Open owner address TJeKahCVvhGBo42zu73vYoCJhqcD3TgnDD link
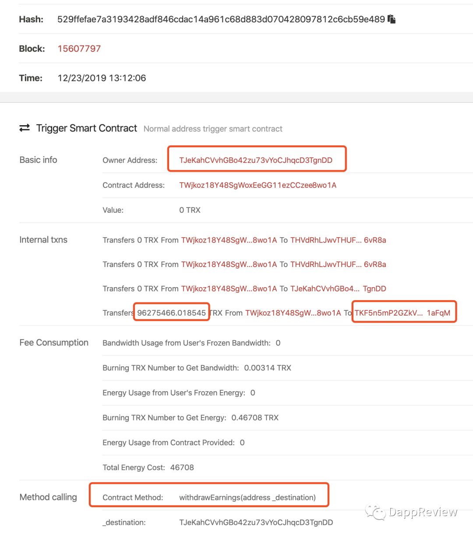This screenshot has height=534, width=473. pyautogui.click(x=256, y=160)
